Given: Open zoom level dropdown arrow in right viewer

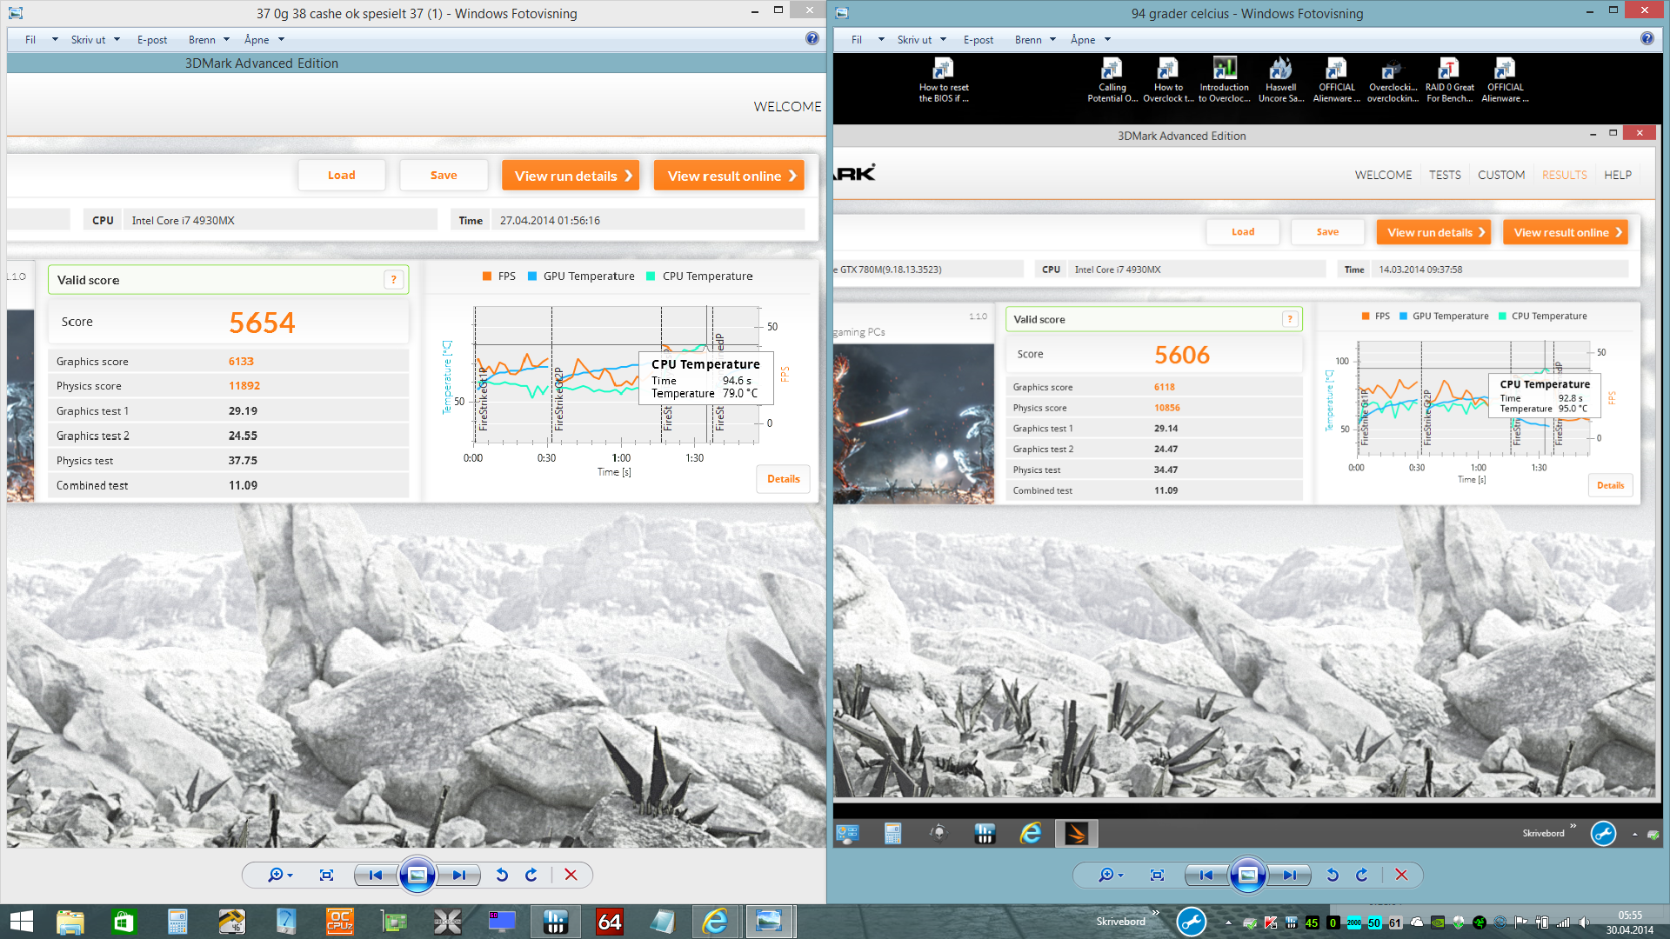Looking at the screenshot, I should point(1121,876).
